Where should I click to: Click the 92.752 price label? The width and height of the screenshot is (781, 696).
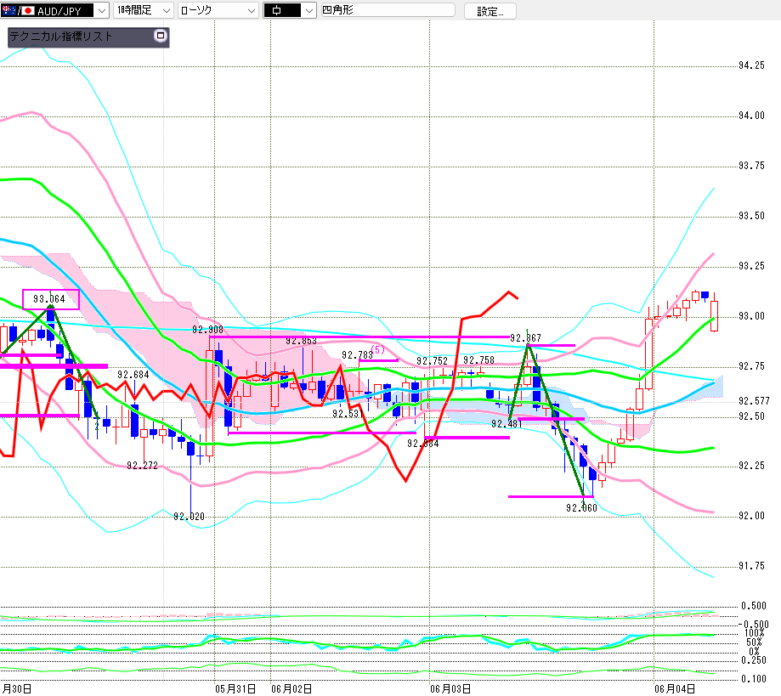(x=432, y=360)
